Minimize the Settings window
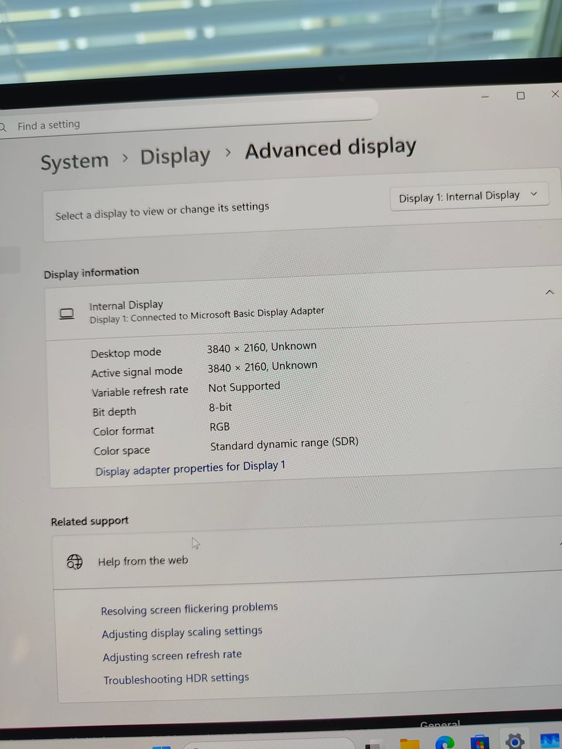Screen dimensions: 562x749 click(x=485, y=97)
